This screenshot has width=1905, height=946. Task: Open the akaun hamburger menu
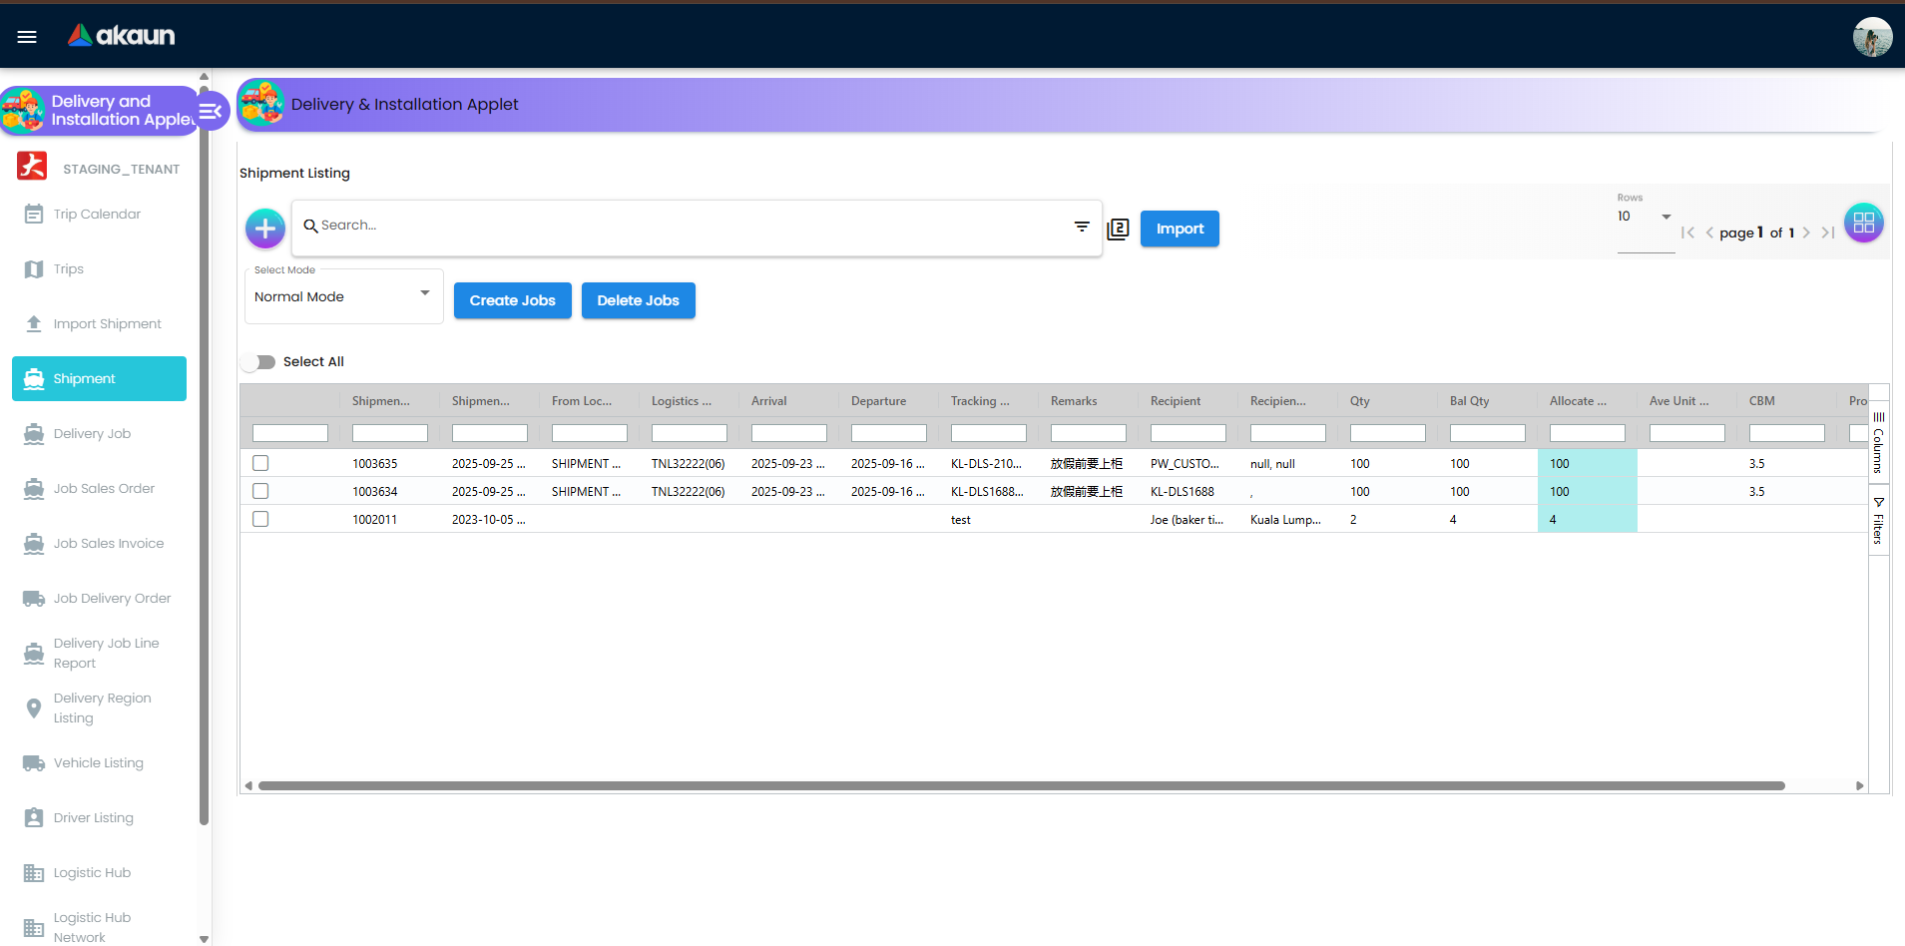tap(26, 36)
